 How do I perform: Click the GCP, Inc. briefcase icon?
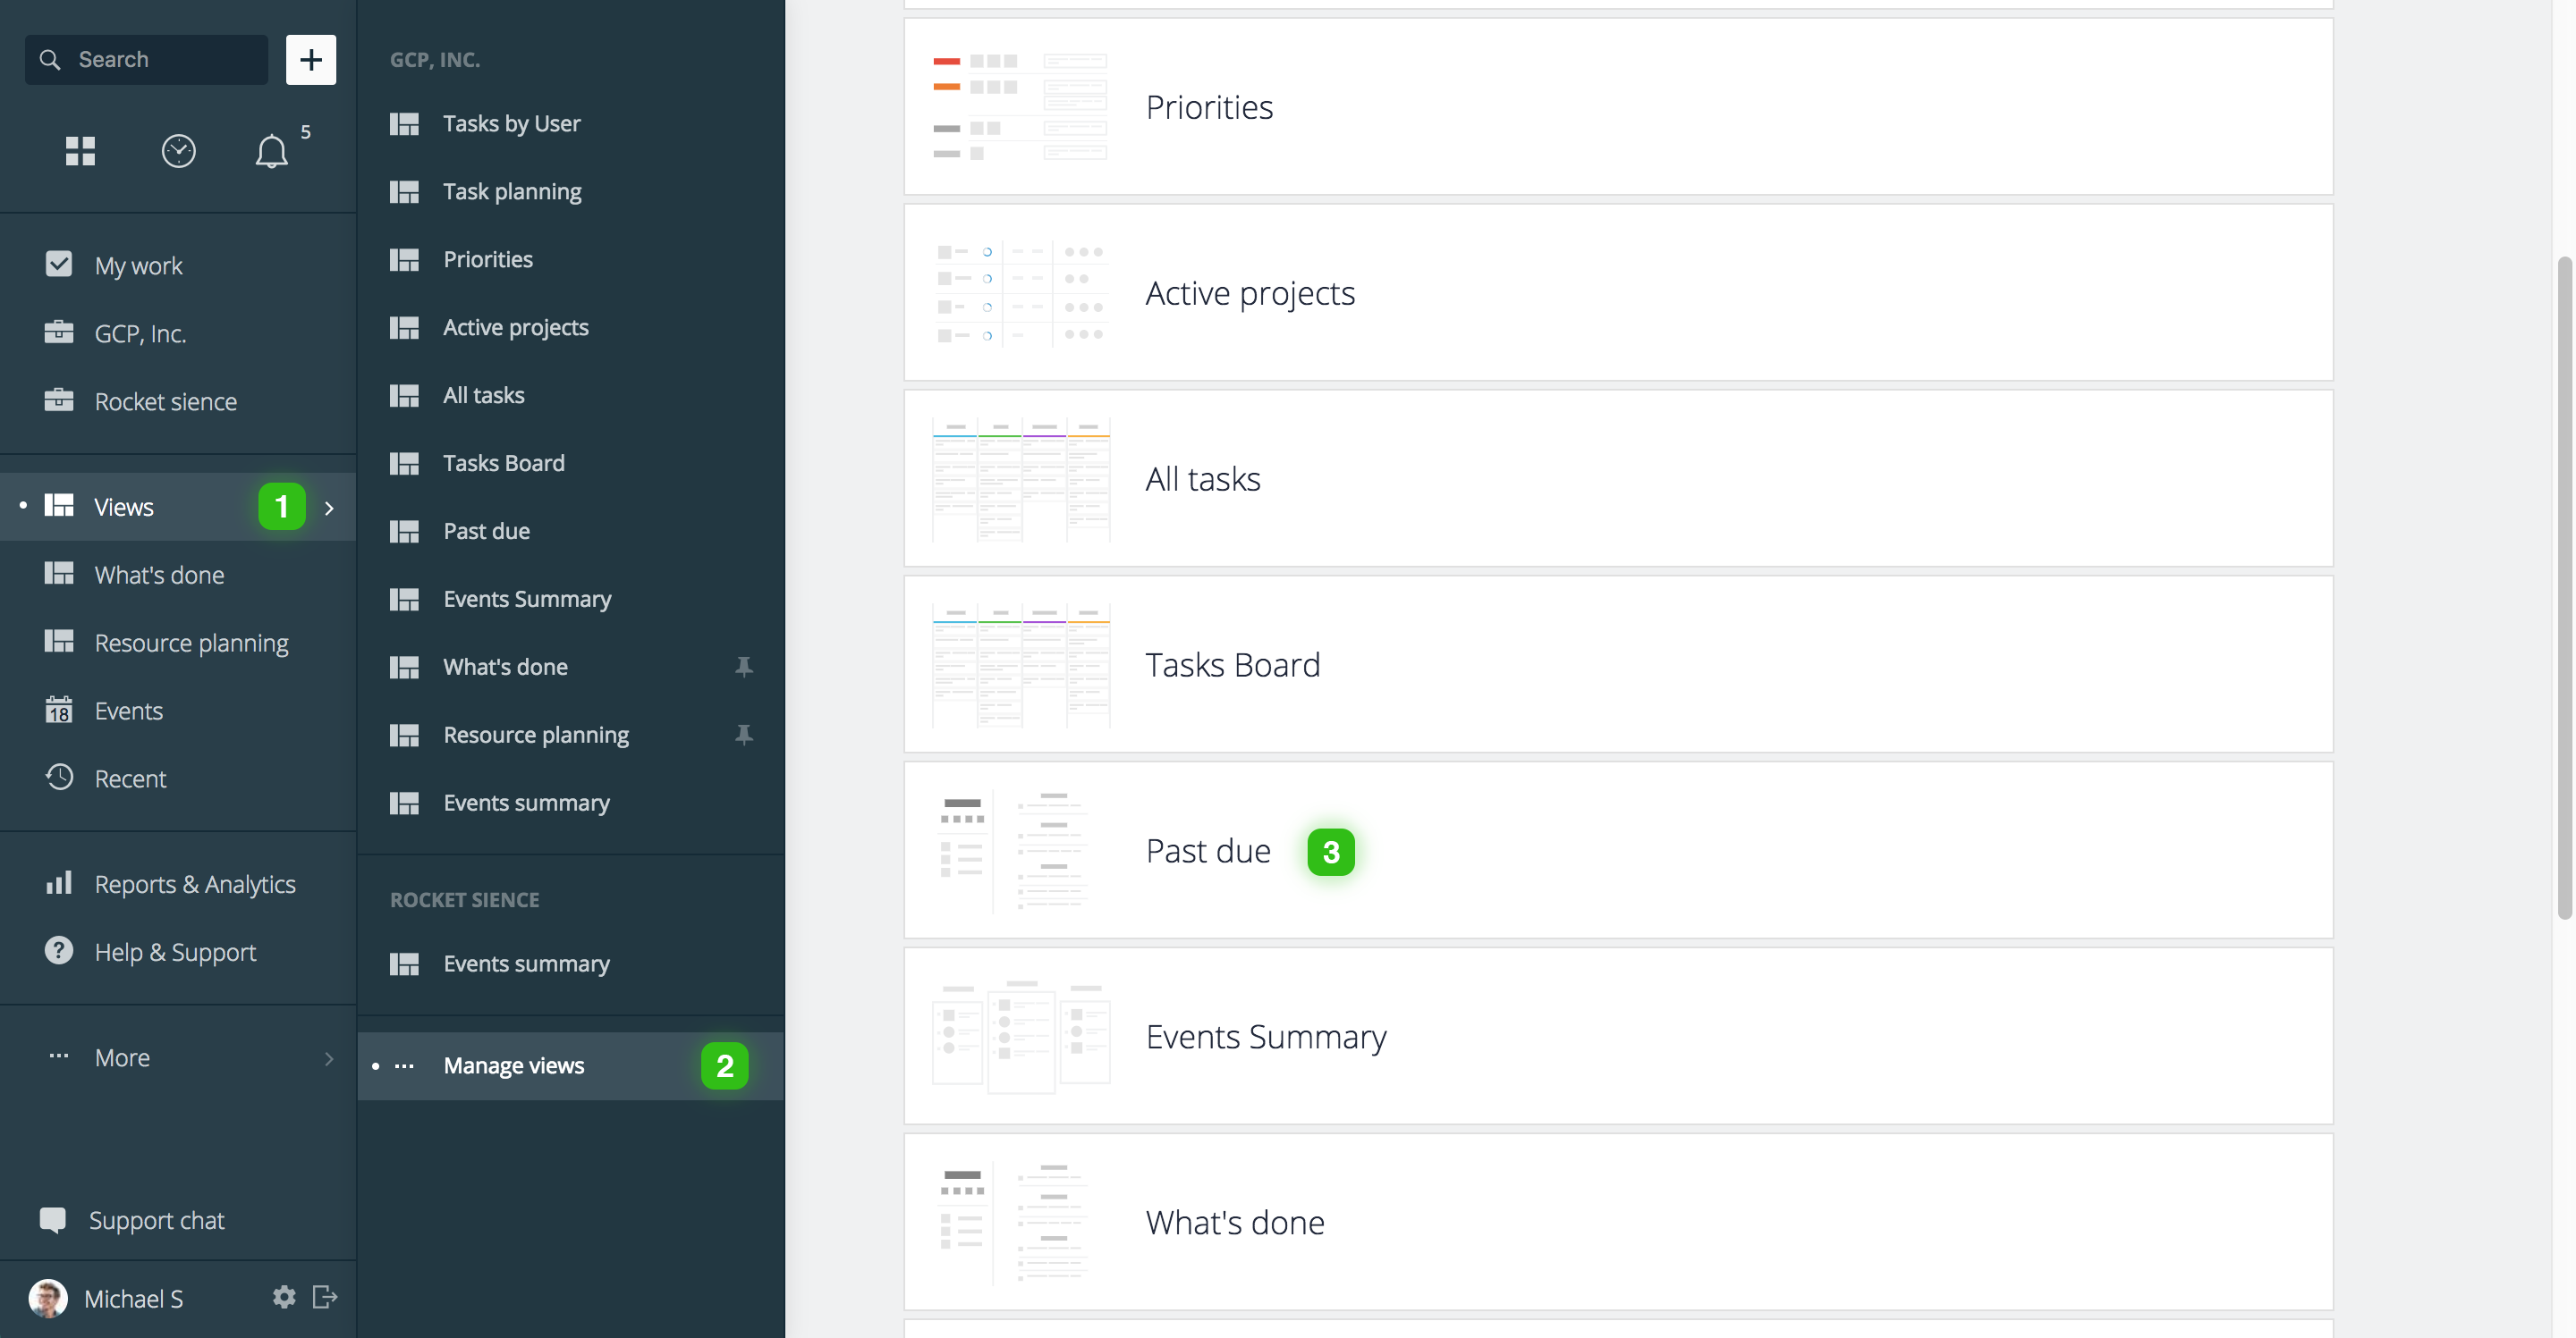click(x=59, y=332)
